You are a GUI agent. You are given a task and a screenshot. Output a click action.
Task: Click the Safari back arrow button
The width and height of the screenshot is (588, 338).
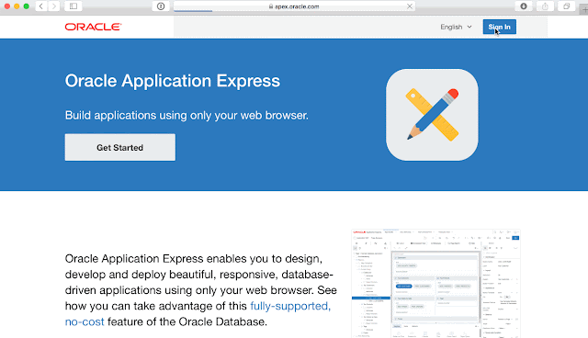pyautogui.click(x=40, y=6)
